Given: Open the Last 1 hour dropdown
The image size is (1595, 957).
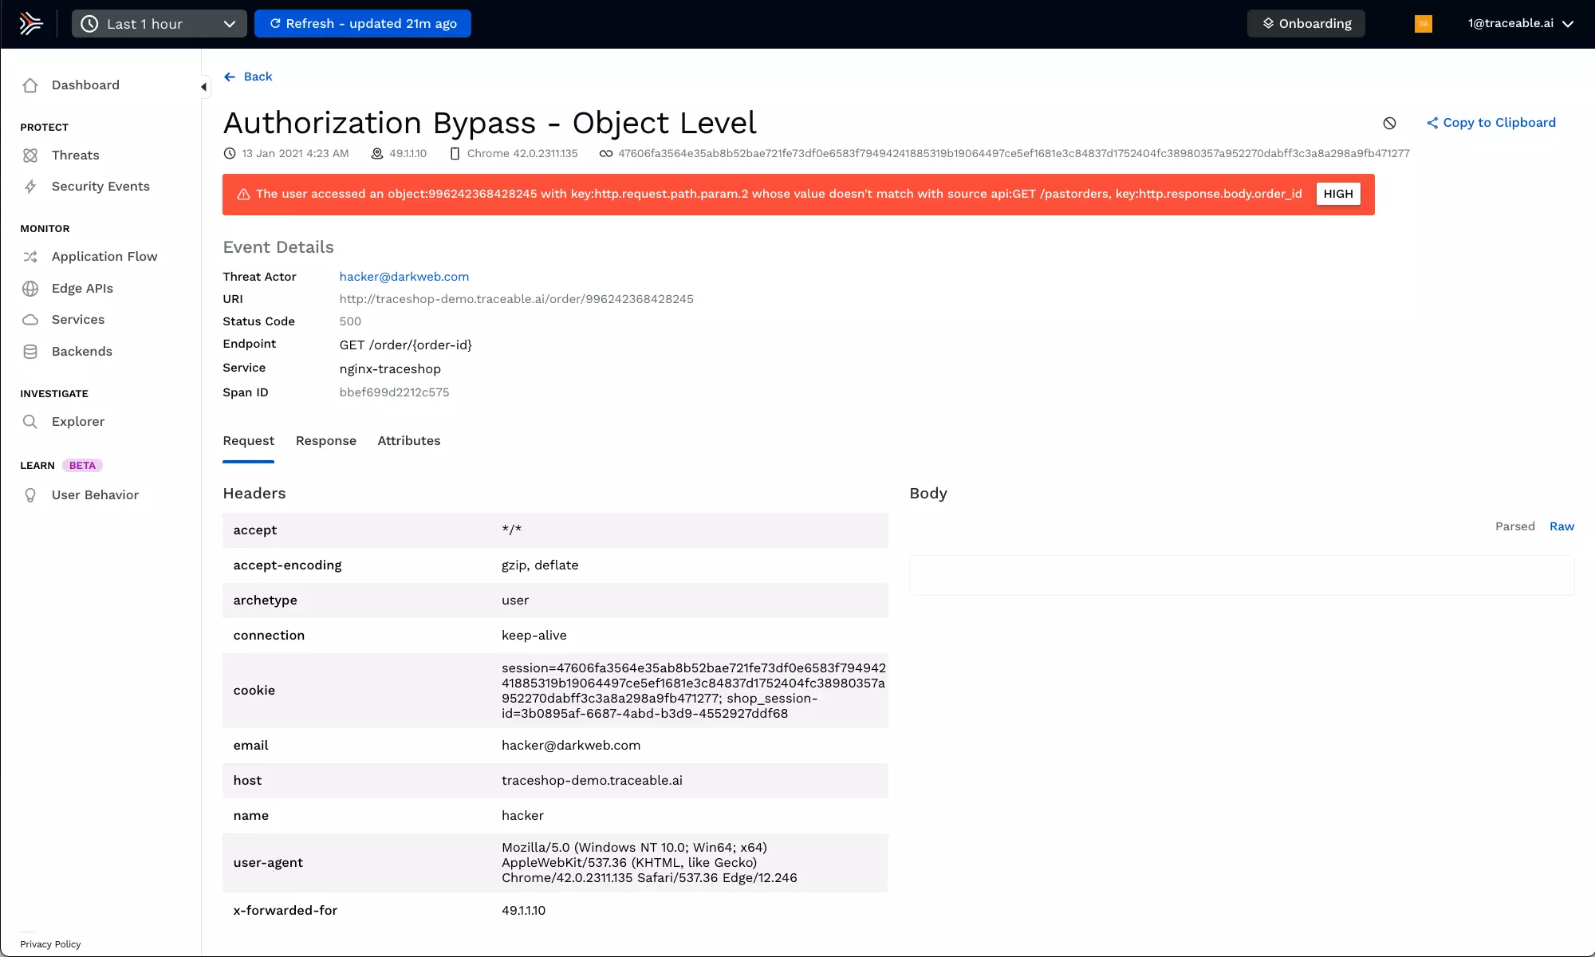Looking at the screenshot, I should coord(159,24).
